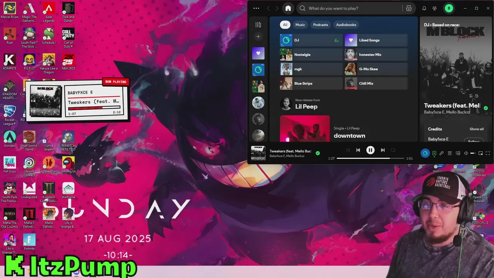494x278 pixels.
Task: Enable repeat in the player bar
Action: (393, 150)
